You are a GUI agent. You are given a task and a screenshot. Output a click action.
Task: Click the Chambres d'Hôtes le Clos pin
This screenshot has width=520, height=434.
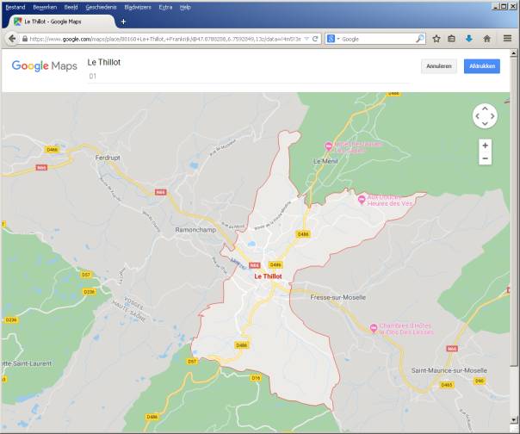374,328
